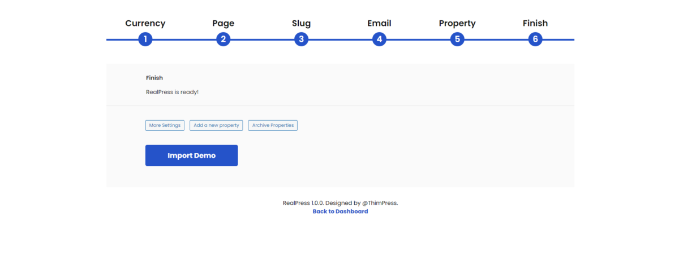Go to the step 4 circle under Email
The image size is (679, 260).
[x=379, y=39]
